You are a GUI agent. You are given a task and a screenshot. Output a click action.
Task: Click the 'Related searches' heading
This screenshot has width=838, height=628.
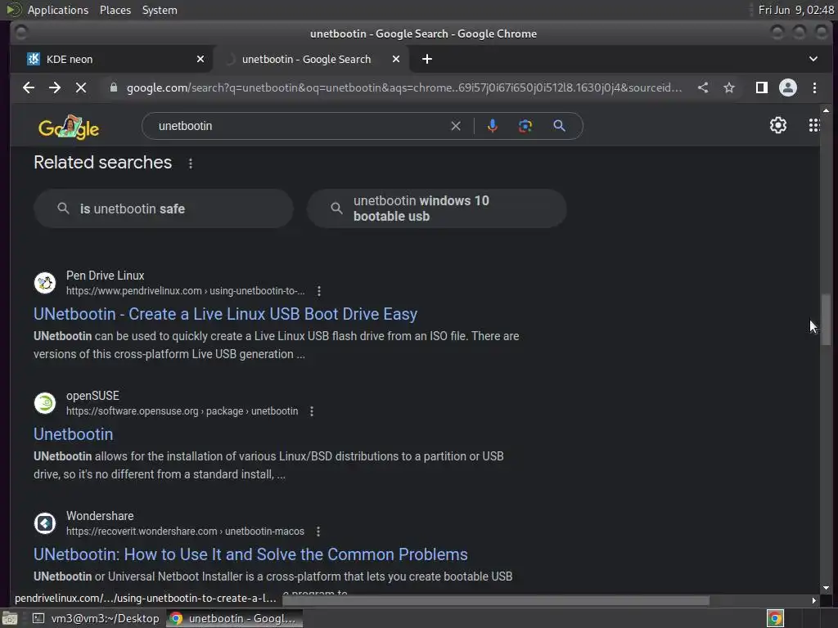(102, 163)
